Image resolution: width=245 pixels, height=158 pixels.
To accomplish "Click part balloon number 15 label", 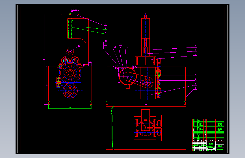I will click(105, 33).
